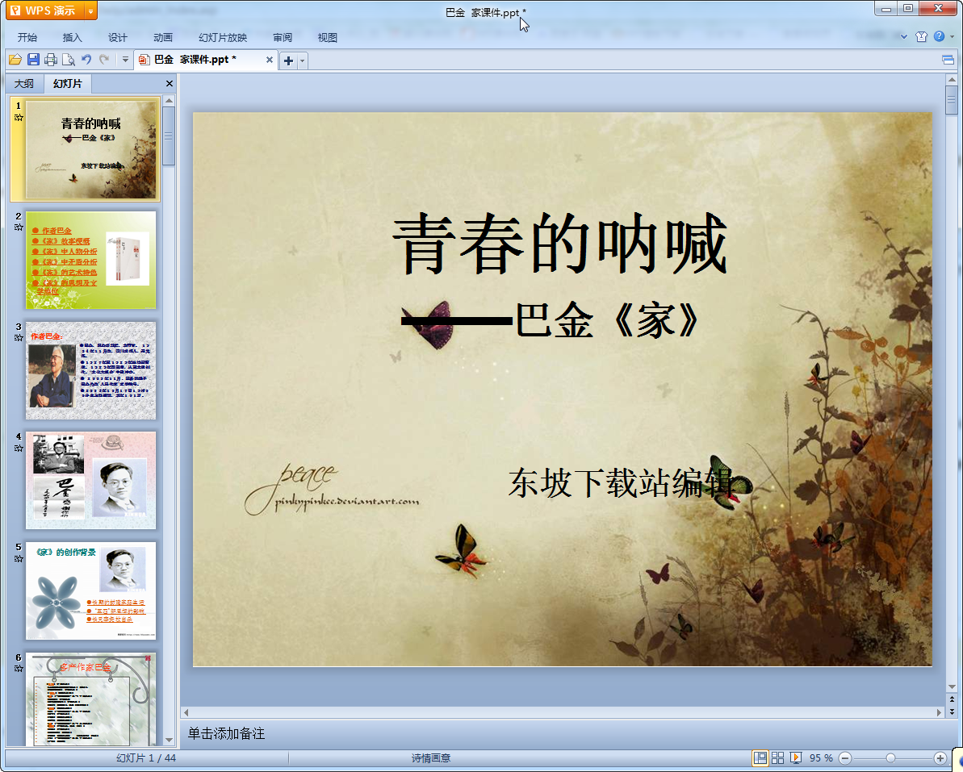Open the 动画 ribbon tab

[x=163, y=37]
